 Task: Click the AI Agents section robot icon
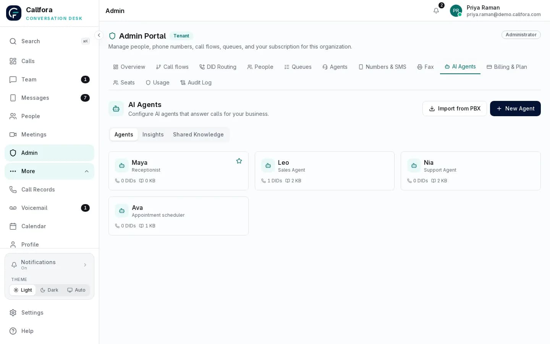(116, 109)
